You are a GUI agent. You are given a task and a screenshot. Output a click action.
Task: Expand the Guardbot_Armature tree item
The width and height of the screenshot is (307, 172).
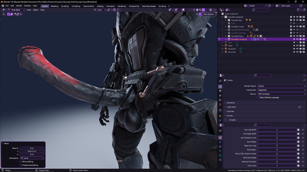226,39
